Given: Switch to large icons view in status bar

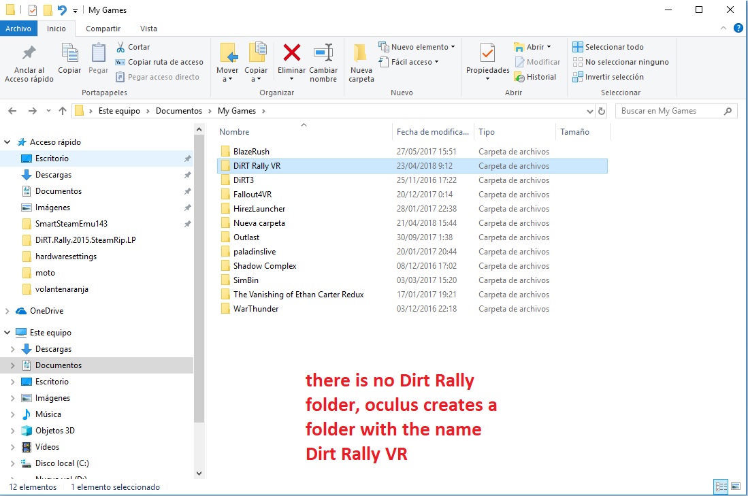Looking at the screenshot, I should tap(736, 486).
